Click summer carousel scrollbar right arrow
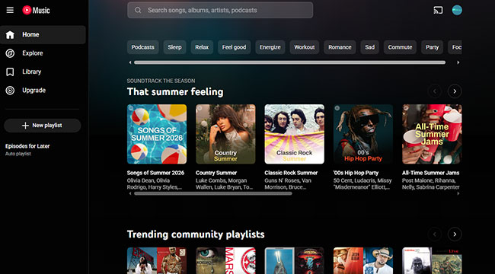Viewport: 495px width, 274px height. (458, 193)
